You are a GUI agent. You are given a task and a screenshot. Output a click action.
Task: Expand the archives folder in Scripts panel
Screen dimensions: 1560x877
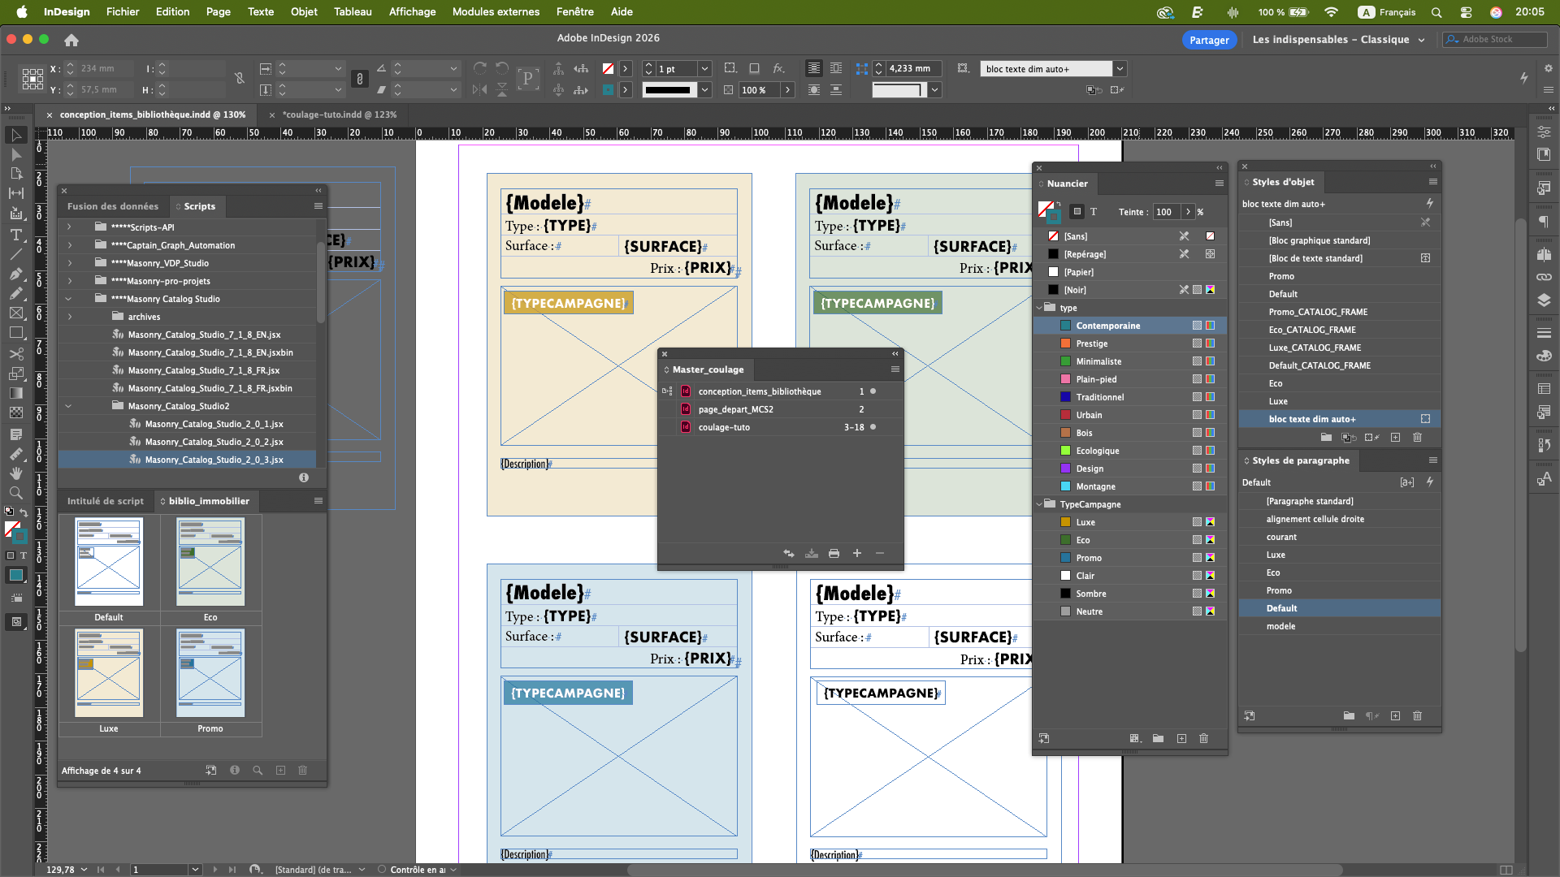coord(70,317)
